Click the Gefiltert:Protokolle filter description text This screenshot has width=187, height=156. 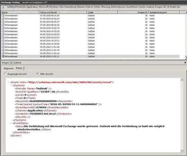coord(93,7)
